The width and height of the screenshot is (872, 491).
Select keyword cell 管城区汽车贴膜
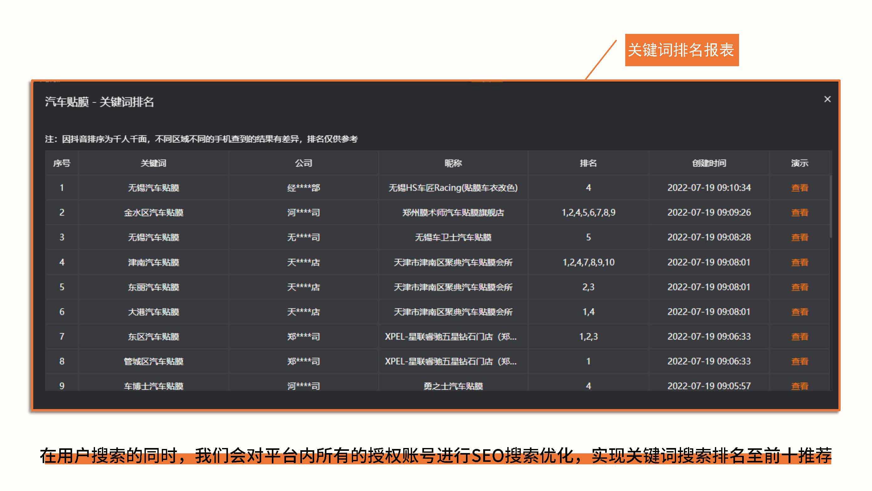[153, 361]
